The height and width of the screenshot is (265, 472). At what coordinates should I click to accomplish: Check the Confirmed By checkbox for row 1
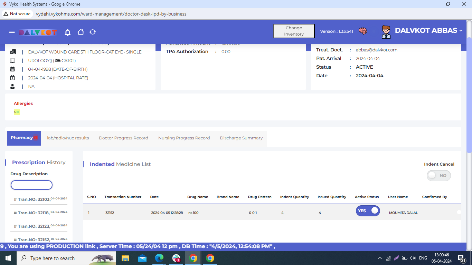point(459,212)
